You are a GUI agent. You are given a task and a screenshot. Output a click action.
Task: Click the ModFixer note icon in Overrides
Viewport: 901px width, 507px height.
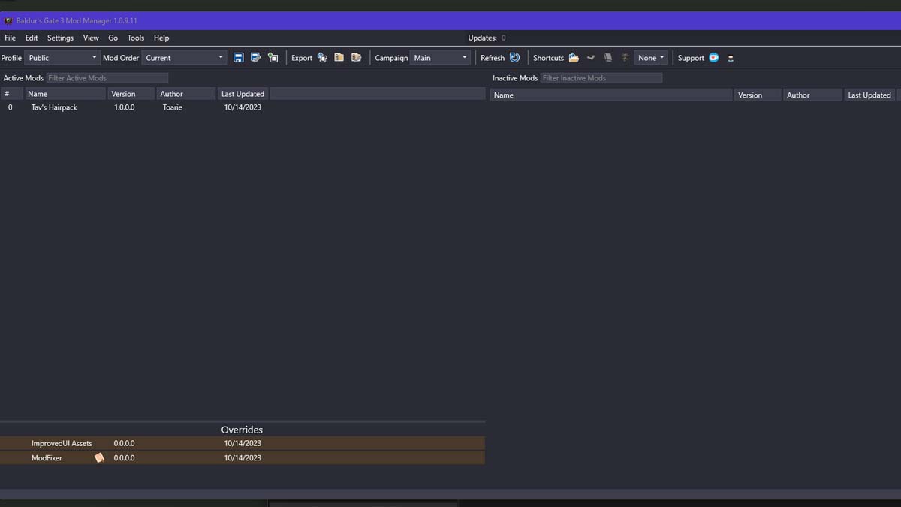click(99, 457)
